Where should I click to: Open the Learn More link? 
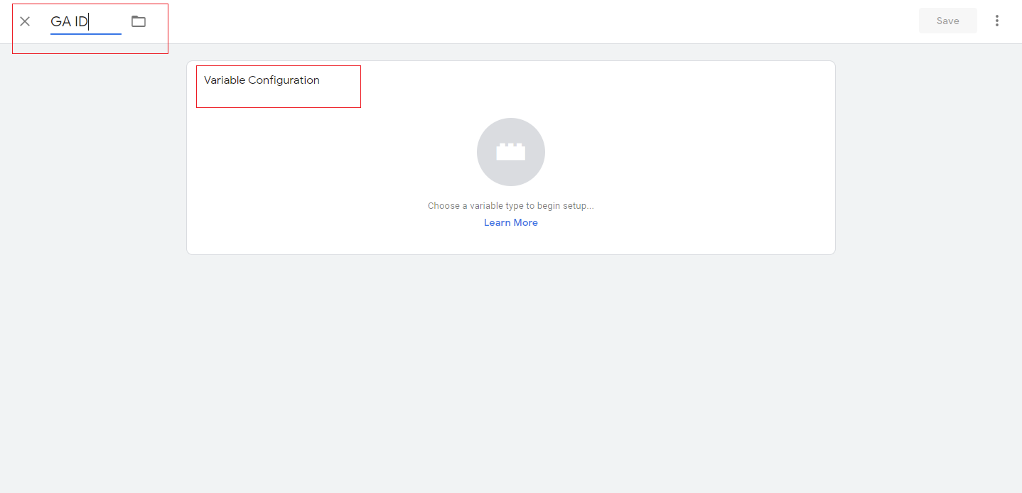click(510, 222)
